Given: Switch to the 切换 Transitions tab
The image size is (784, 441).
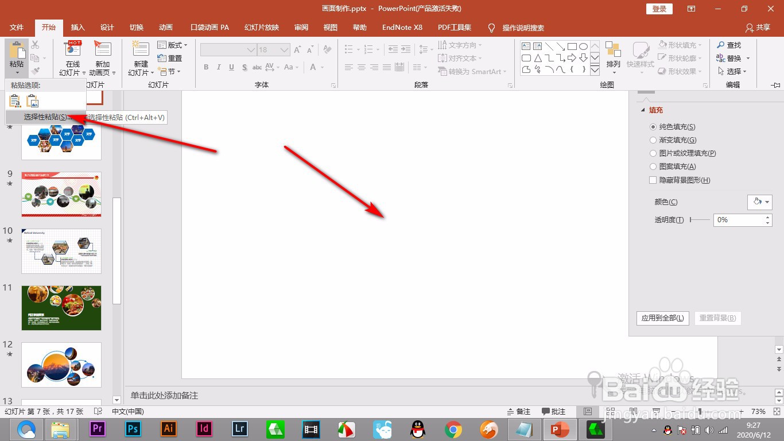Looking at the screenshot, I should pos(137,28).
